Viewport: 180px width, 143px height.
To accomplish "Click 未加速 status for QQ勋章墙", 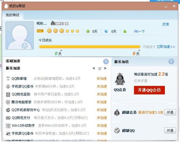I will 102,79.
